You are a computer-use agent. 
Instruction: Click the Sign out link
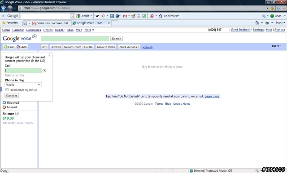click(x=279, y=30)
